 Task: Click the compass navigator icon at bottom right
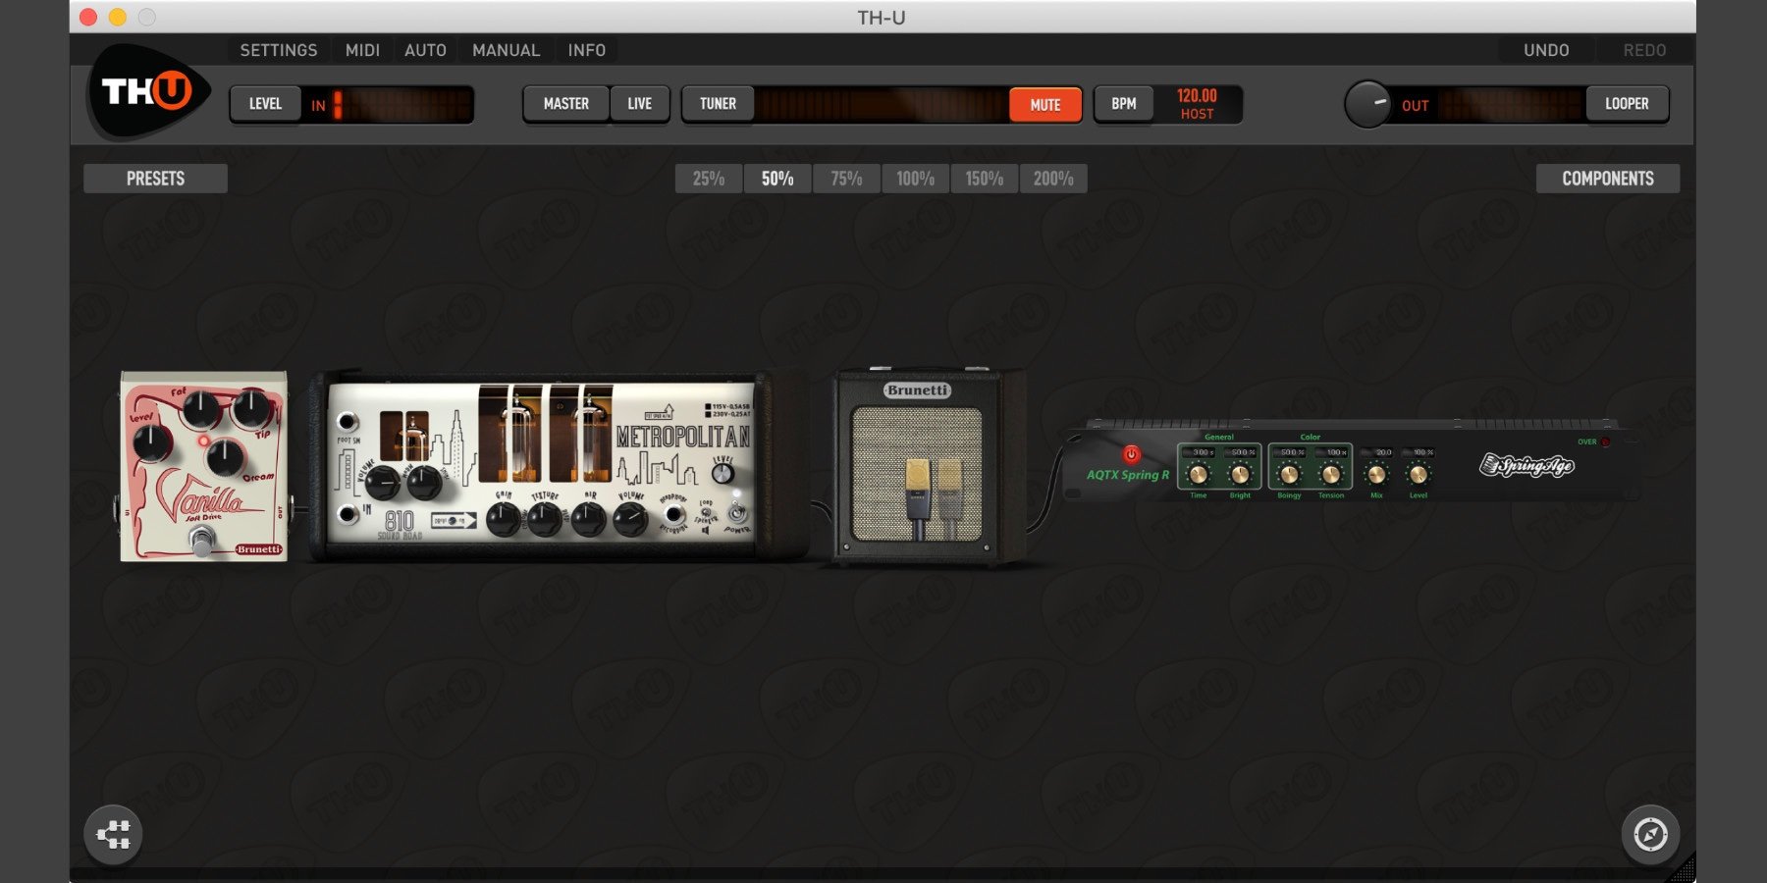tap(1650, 835)
